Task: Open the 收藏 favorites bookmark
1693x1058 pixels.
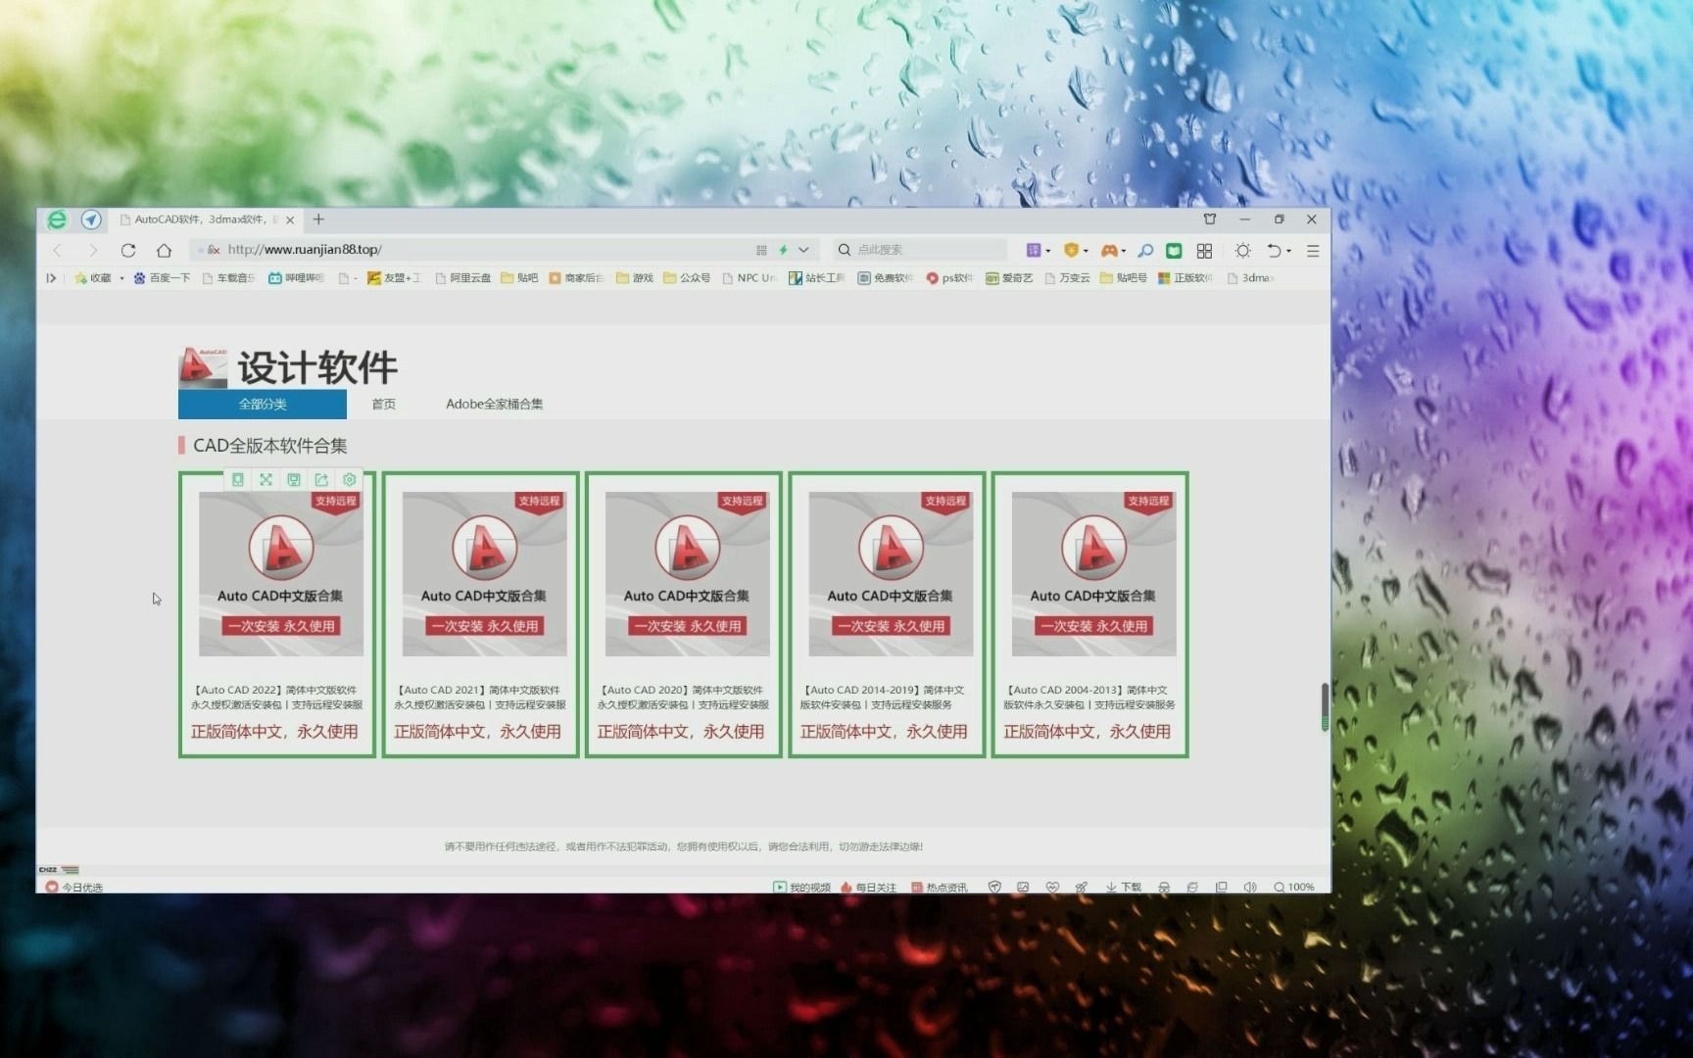Action: pos(93,278)
